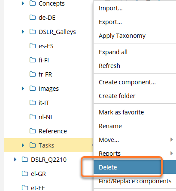Open the Move submenu arrow
This screenshot has height=191, width=176.
click(172, 139)
